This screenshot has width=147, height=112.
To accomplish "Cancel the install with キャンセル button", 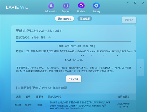I will point(73,79).
